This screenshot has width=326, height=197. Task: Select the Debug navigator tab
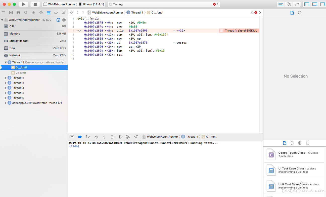point(49,13)
